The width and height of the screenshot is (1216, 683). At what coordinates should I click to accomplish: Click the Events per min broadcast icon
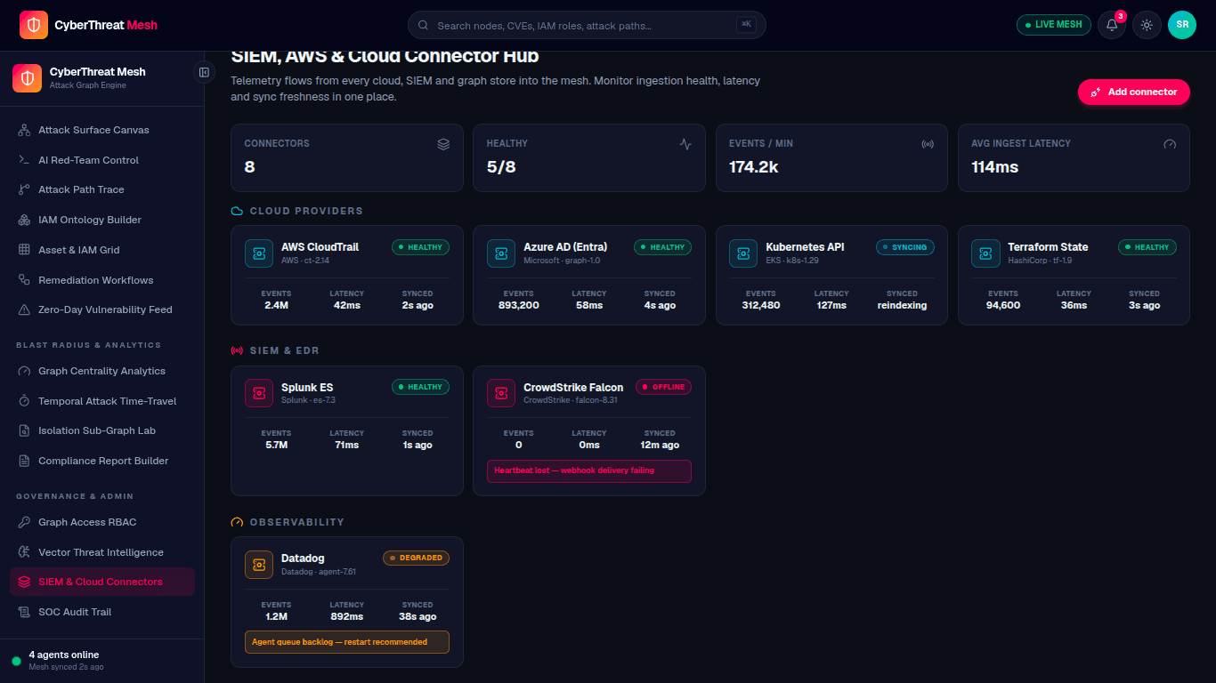pyautogui.click(x=928, y=144)
